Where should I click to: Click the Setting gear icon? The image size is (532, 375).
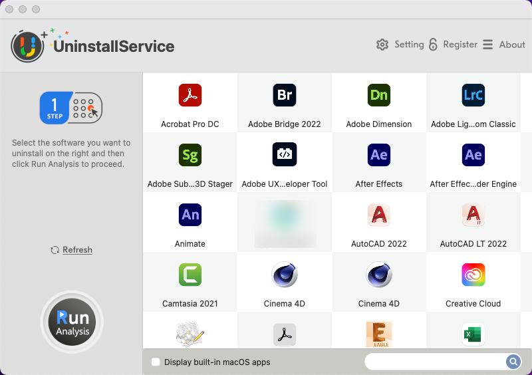pyautogui.click(x=382, y=45)
